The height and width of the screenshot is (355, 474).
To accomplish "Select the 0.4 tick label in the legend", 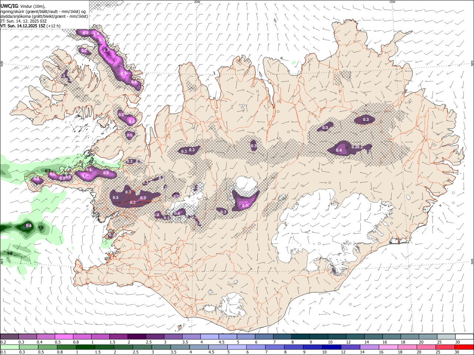I will [x=40, y=342].
